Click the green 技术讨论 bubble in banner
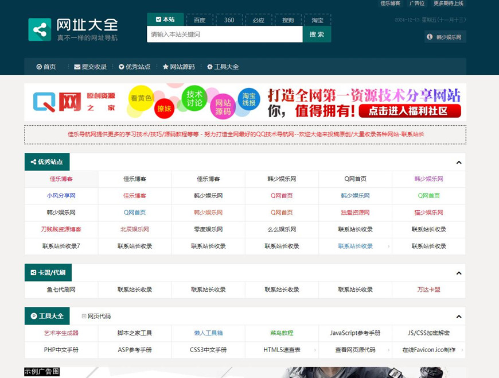Image resolution: width=499 pixels, height=378 pixels. point(194,98)
